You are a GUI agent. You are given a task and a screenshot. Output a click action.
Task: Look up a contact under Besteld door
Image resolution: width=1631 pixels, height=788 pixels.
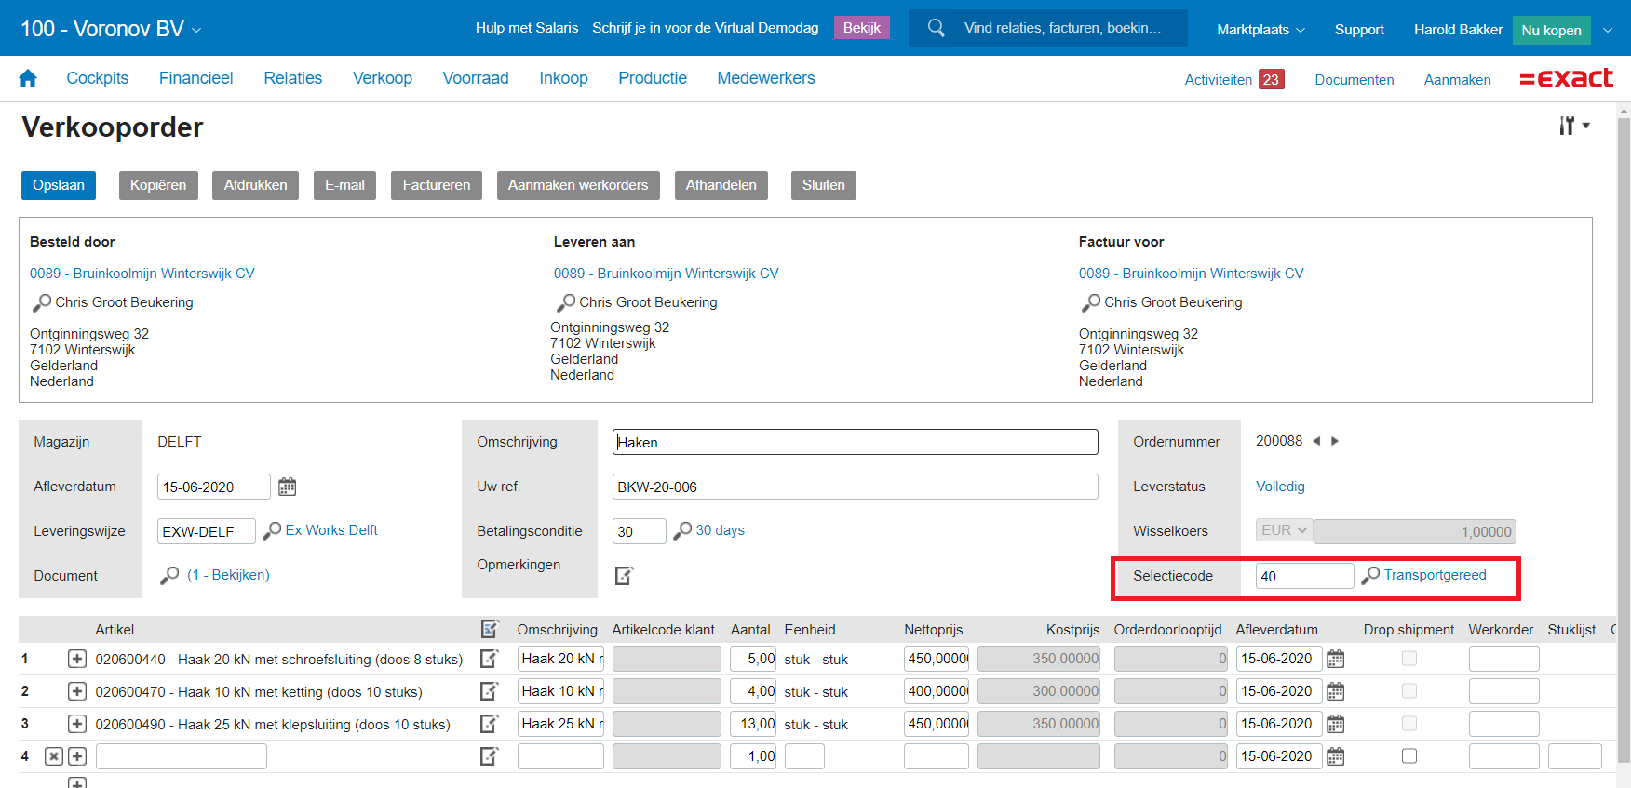pos(42,303)
